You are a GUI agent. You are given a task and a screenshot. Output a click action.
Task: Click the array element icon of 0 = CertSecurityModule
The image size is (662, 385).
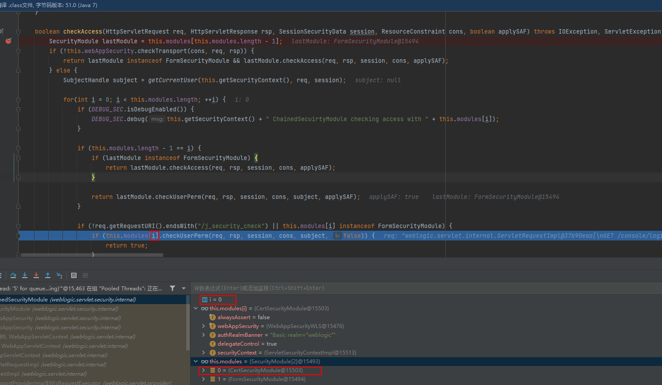tap(213, 370)
